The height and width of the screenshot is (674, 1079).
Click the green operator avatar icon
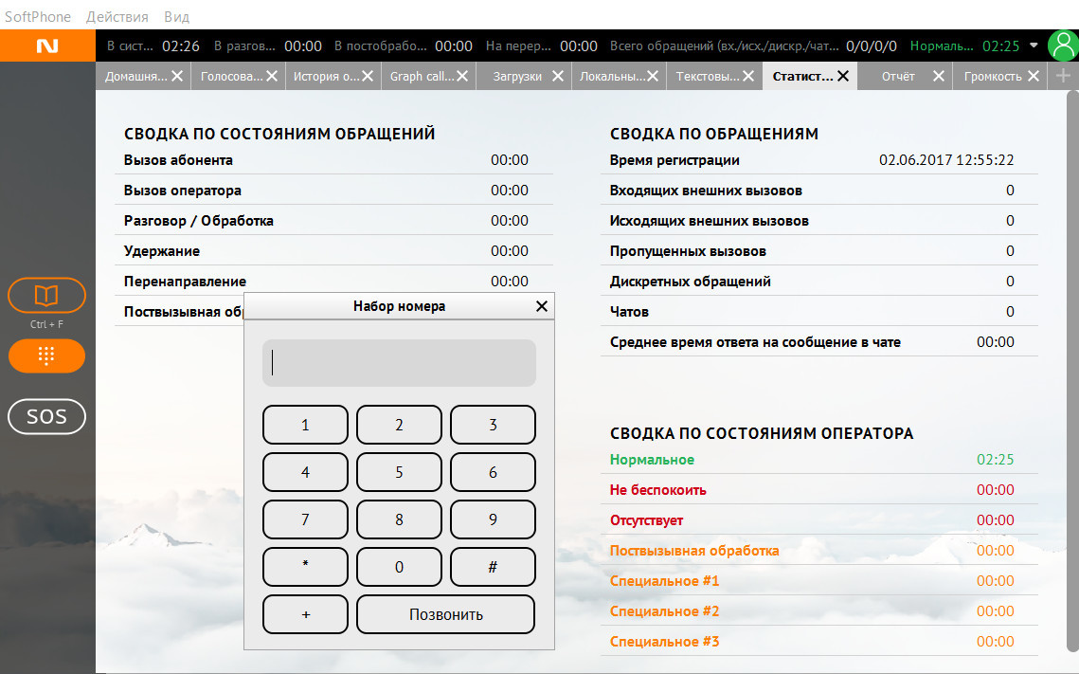(1062, 46)
